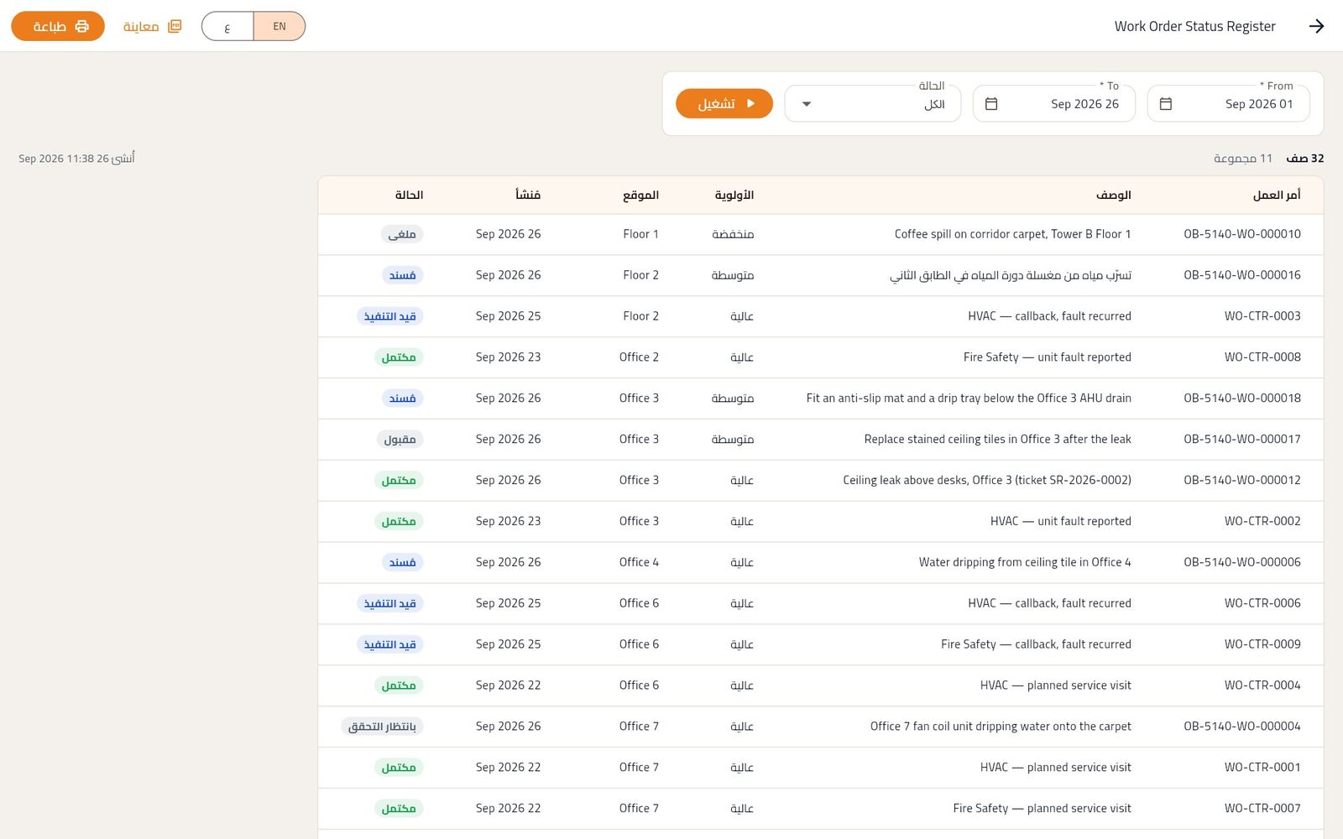This screenshot has height=839, width=1343.
Task: Switch language to EN
Action: pyautogui.click(x=280, y=26)
